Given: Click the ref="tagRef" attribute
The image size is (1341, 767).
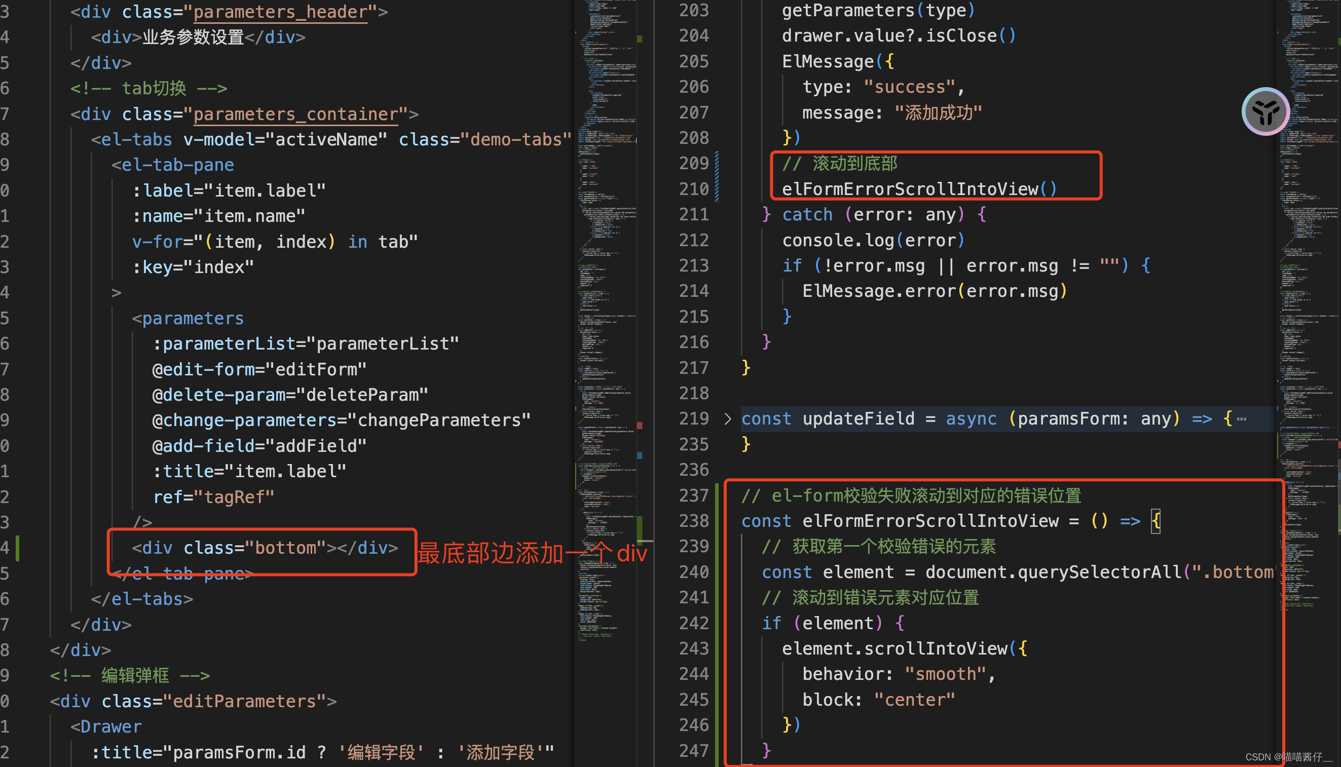Looking at the screenshot, I should click(x=213, y=497).
